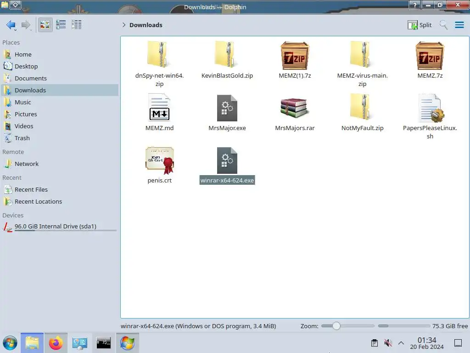Select the MrsMajors.rar archive icon
Image resolution: width=470 pixels, height=353 pixels.
coord(295,108)
